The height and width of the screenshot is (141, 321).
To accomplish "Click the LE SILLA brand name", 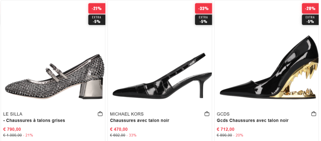I will (13, 114).
